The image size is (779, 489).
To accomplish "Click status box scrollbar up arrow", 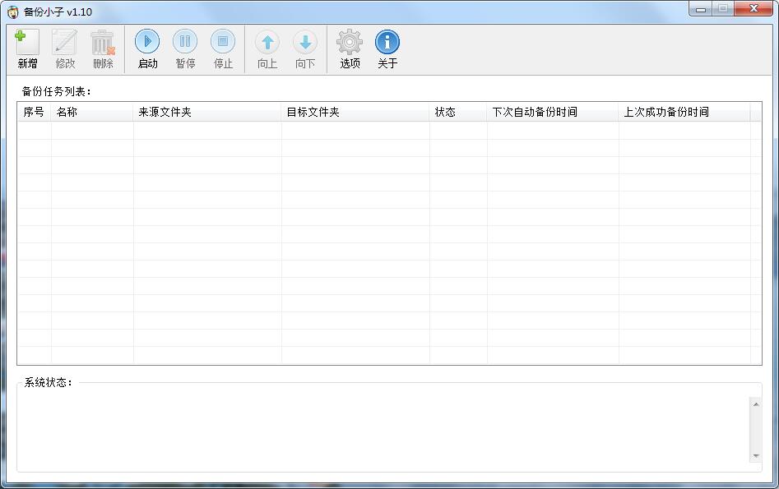I will (756, 404).
